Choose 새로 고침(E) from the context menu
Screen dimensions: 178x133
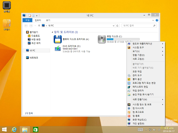[146, 59]
